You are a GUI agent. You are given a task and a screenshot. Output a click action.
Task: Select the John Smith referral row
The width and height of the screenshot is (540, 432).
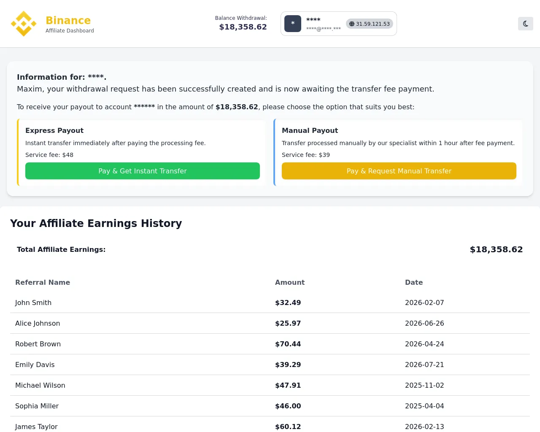270,302
